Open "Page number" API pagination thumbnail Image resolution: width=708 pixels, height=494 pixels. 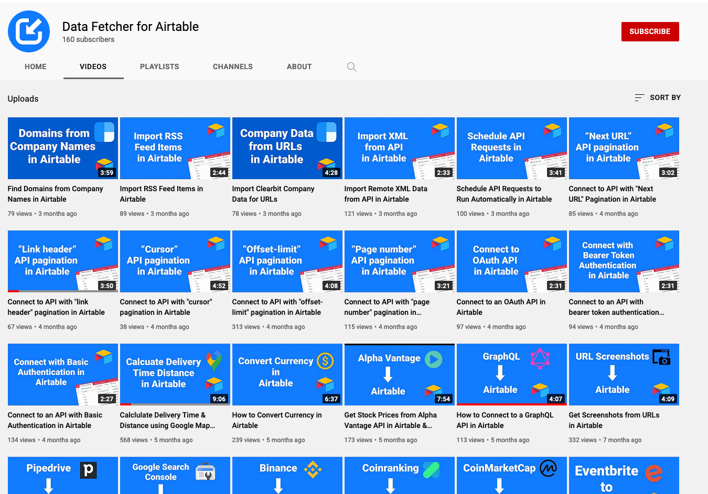click(x=400, y=261)
